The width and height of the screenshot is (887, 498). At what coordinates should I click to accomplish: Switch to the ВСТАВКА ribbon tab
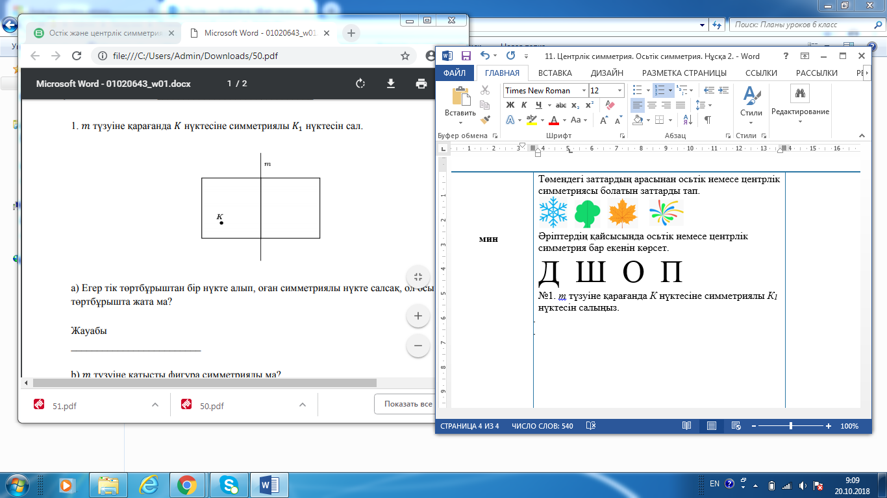[x=555, y=73]
